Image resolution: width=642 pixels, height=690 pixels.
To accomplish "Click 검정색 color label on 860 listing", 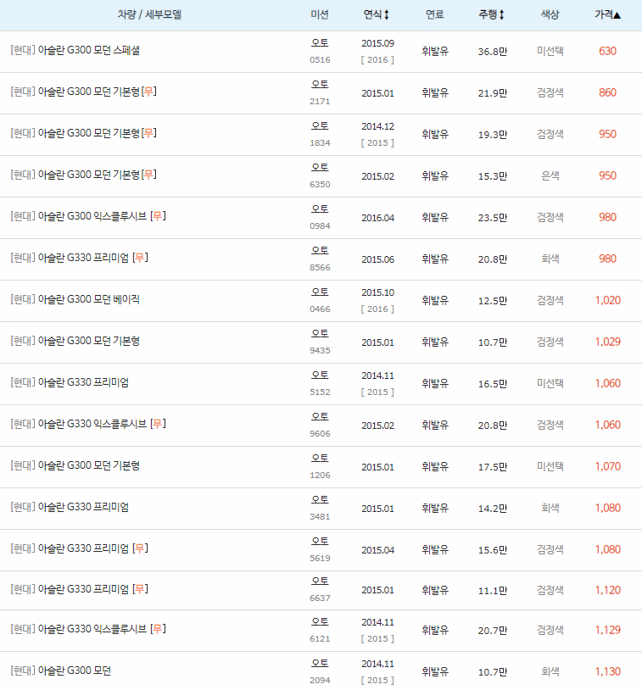I will (550, 92).
